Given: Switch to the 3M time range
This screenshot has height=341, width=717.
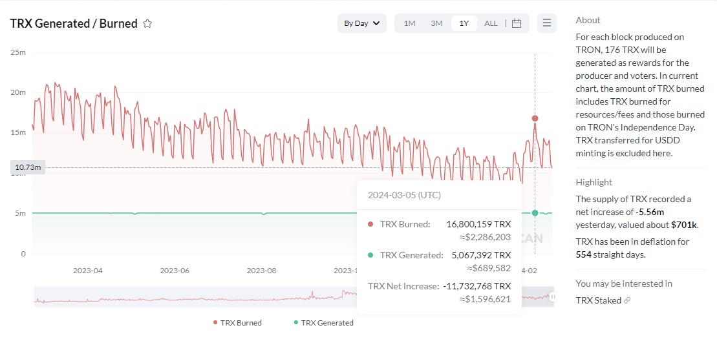Looking at the screenshot, I should [436, 23].
